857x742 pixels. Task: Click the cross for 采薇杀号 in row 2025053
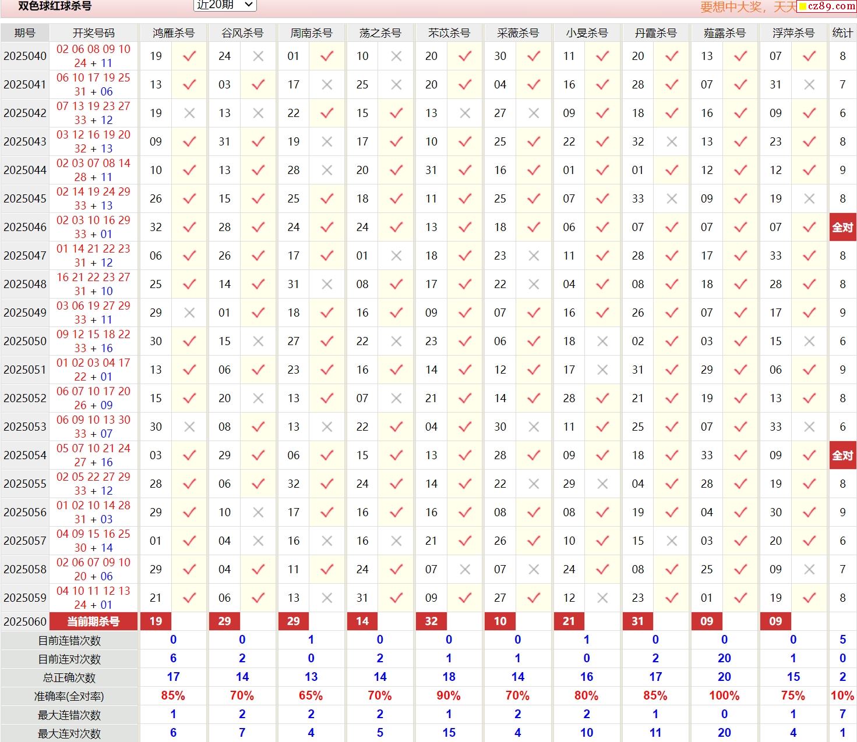(534, 427)
